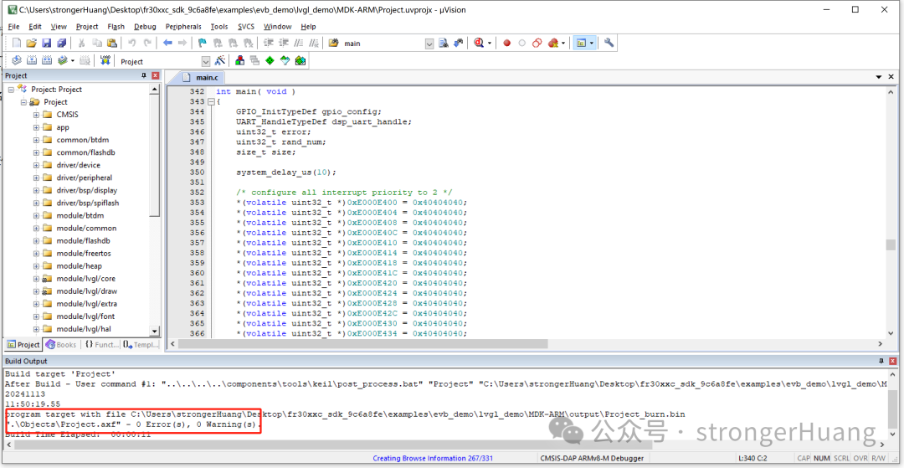Open the Flash menu

116,27
